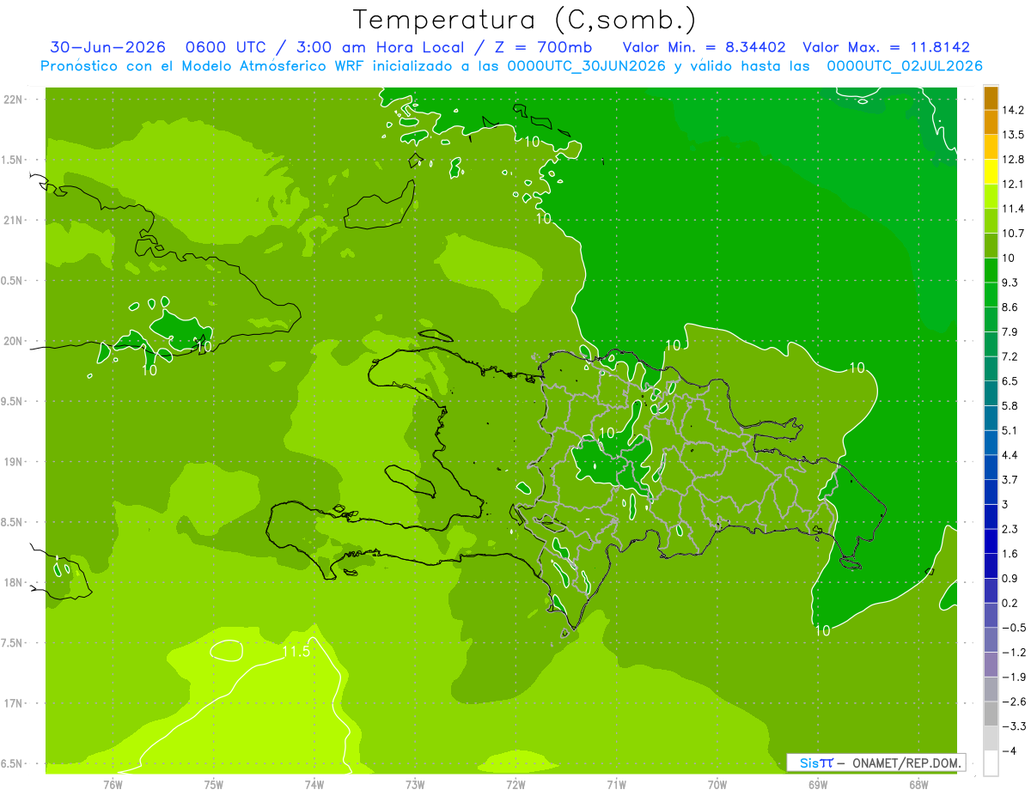Viewport: 1031px width, 796px height.
Task: Click the "72W" longitude label
Action: tap(515, 784)
